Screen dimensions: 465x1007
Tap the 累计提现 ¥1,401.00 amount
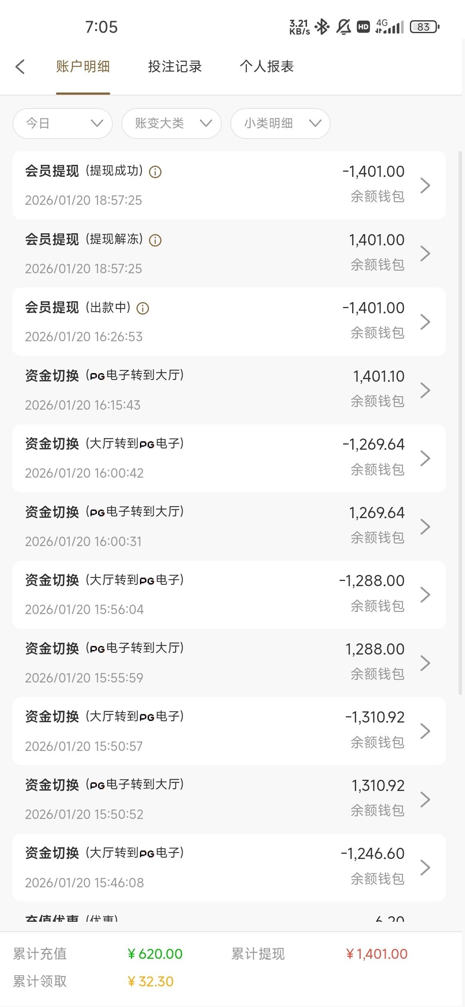(x=377, y=954)
